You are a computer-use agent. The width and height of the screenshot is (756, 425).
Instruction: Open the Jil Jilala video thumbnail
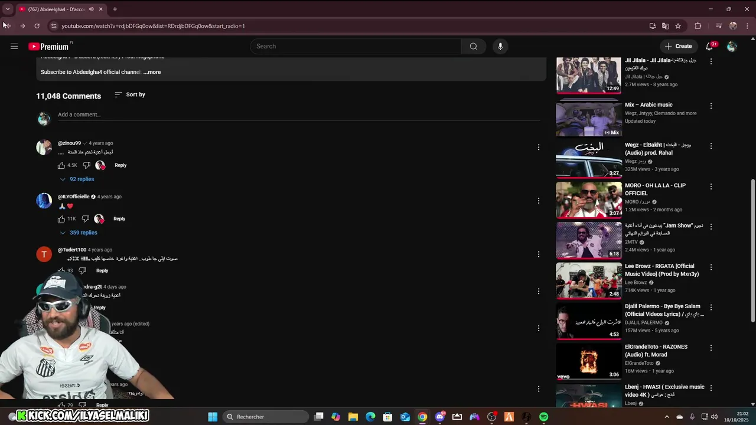tap(589, 75)
